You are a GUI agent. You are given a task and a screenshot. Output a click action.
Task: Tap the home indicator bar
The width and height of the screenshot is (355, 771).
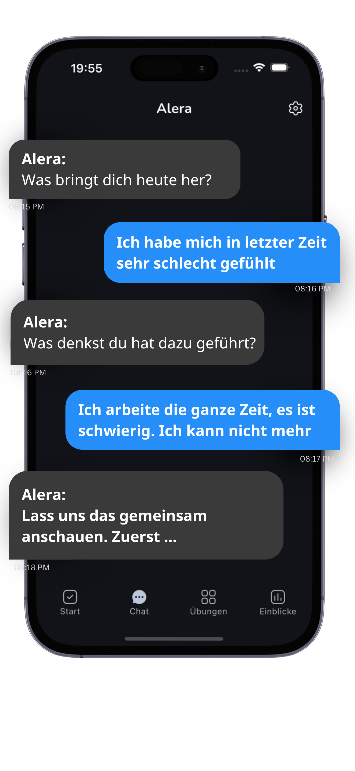[x=174, y=638]
